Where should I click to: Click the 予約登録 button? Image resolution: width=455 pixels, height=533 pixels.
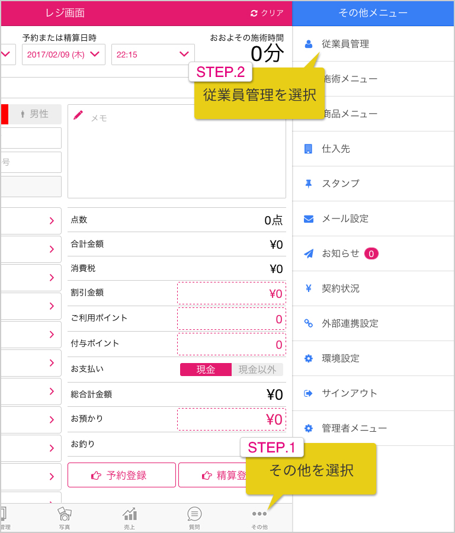[121, 475]
